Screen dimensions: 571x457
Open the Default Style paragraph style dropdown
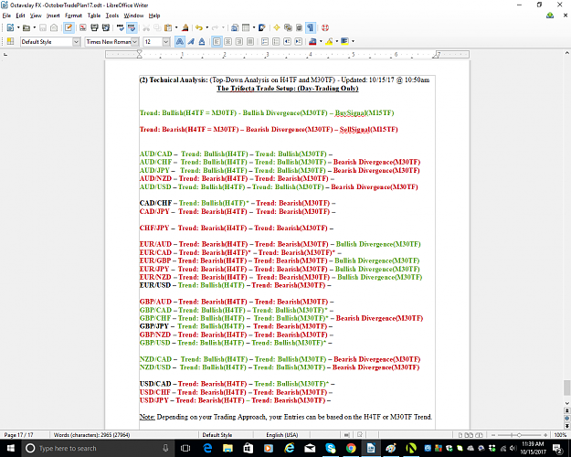[x=76, y=42]
